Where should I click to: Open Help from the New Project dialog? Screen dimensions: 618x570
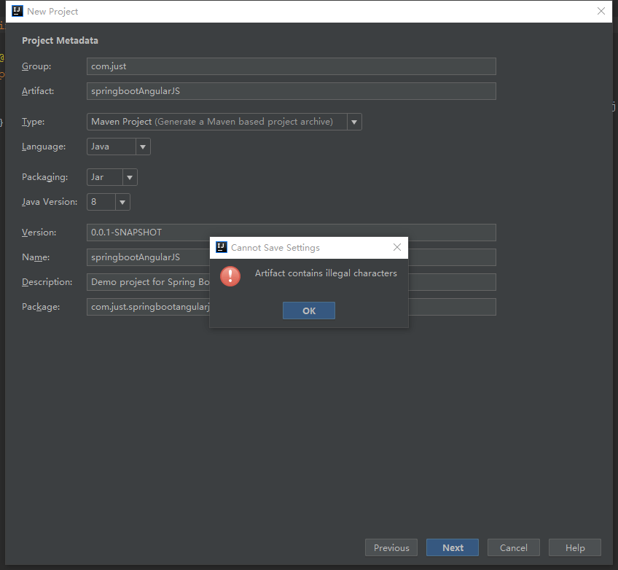tap(574, 547)
